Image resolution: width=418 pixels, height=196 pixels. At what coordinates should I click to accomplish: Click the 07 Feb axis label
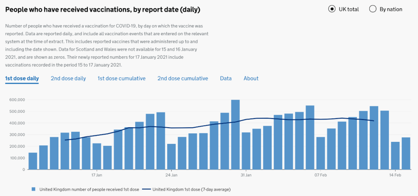(320, 175)
